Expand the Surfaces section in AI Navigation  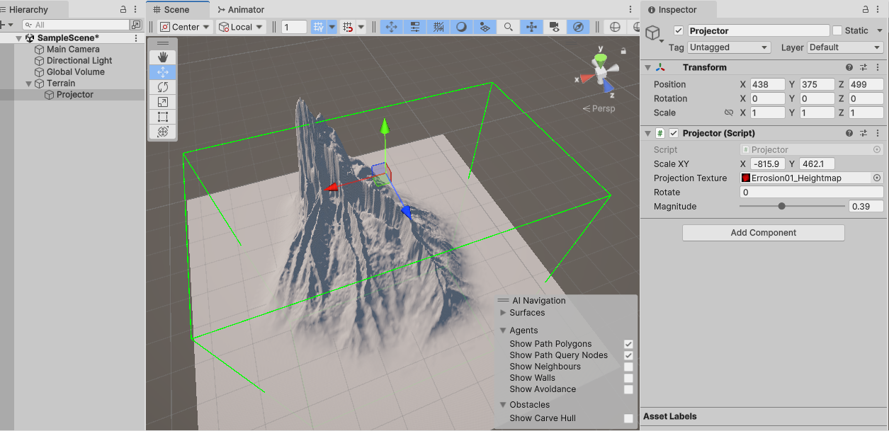pos(502,313)
